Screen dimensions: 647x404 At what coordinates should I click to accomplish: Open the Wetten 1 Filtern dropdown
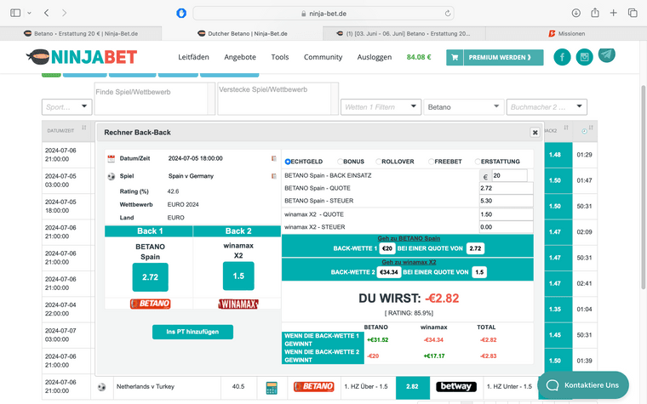381,107
